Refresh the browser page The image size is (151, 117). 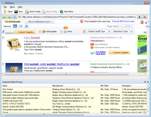point(15,17)
